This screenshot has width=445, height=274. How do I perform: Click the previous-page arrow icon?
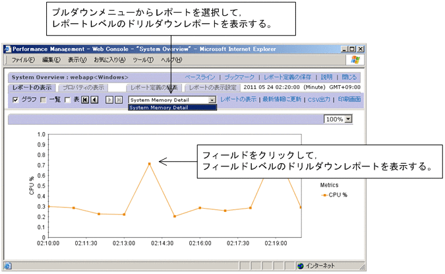(x=94, y=100)
